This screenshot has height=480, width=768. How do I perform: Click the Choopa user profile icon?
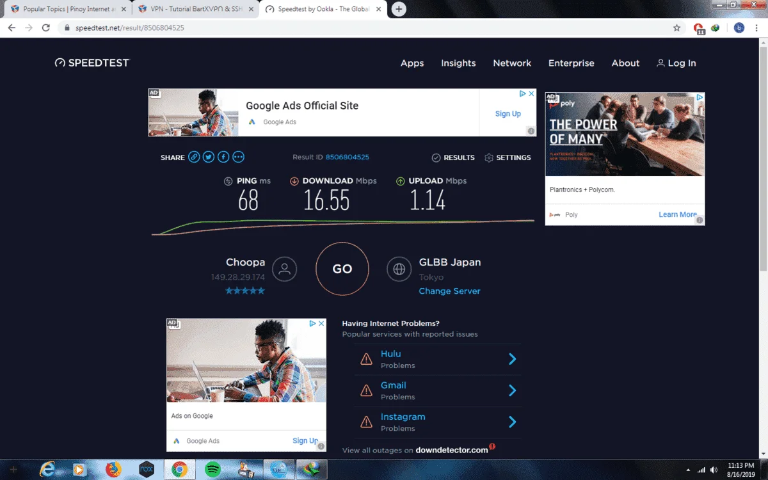tap(284, 269)
